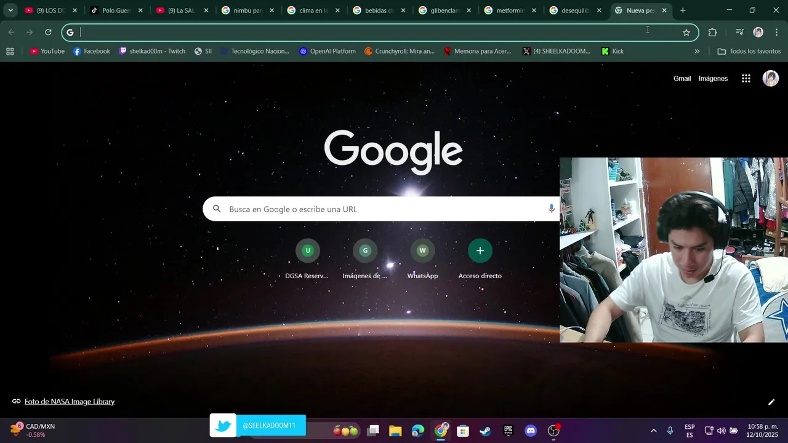Open the ESP ES language indicator
The image size is (788, 443).
(689, 431)
